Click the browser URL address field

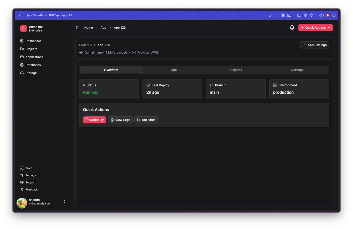coord(48,15)
